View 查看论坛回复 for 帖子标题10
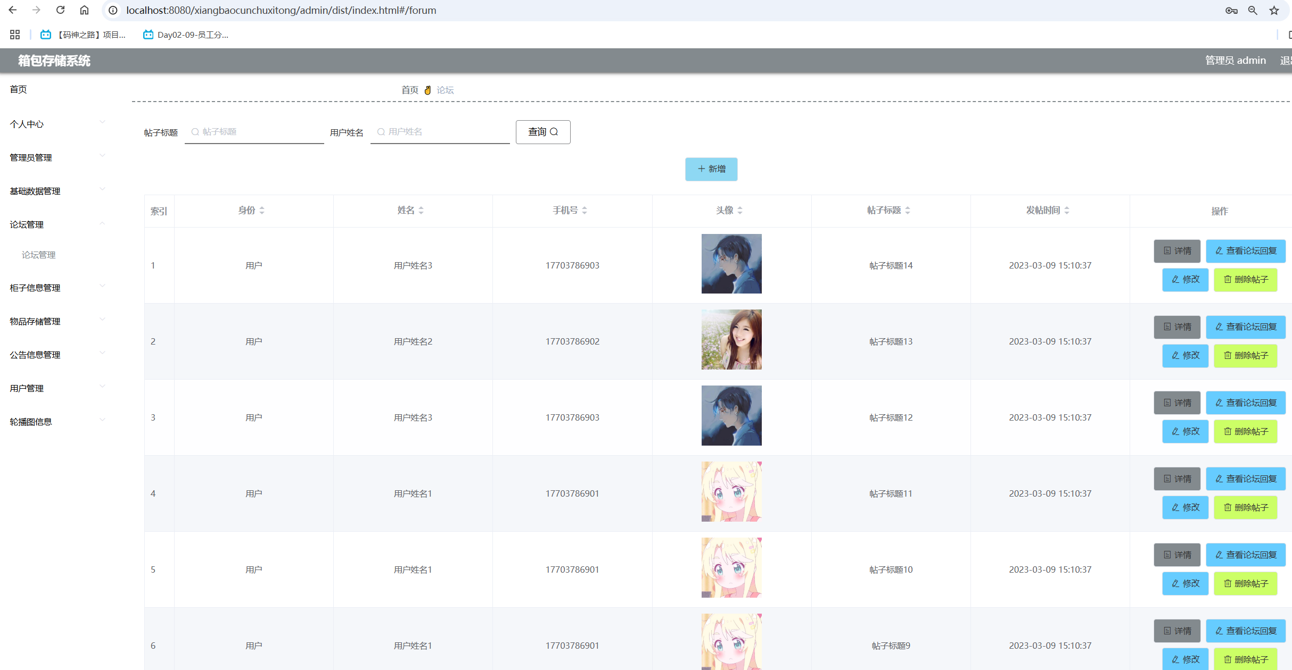Image resolution: width=1292 pixels, height=670 pixels. click(x=1246, y=555)
